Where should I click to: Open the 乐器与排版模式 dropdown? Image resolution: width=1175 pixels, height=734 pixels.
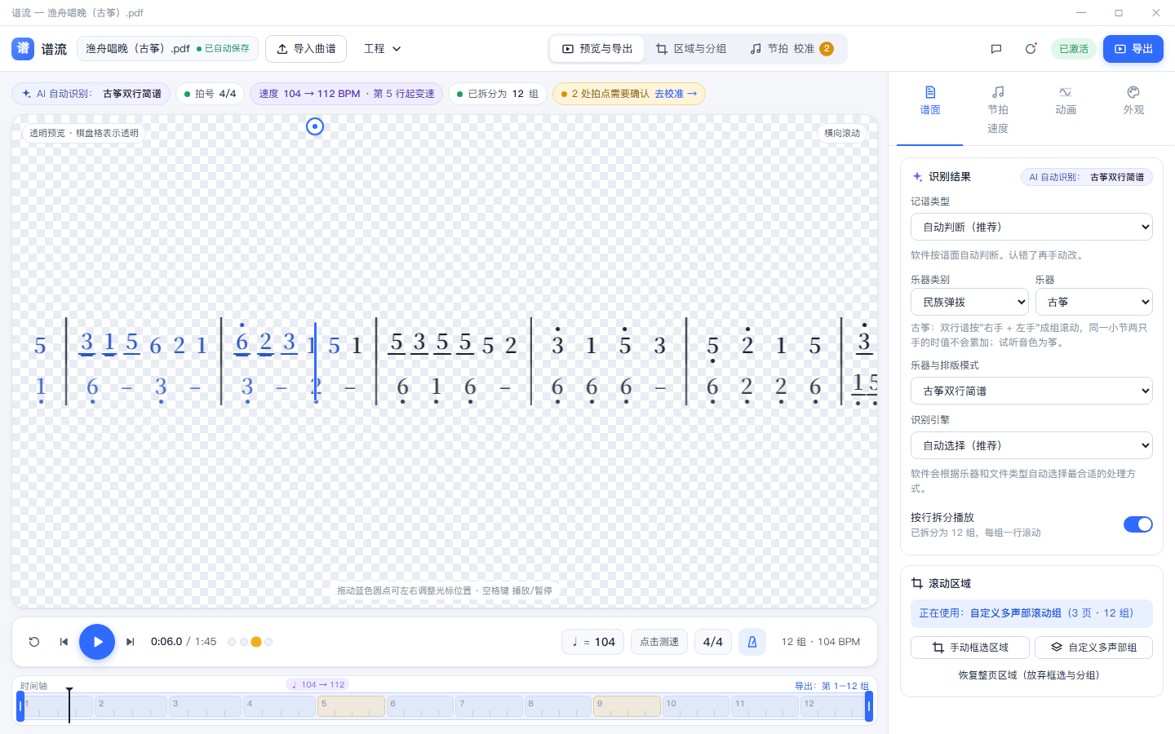pos(1031,391)
